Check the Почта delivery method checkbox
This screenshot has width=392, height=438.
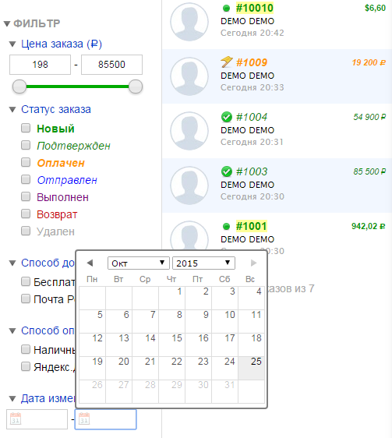point(26,299)
